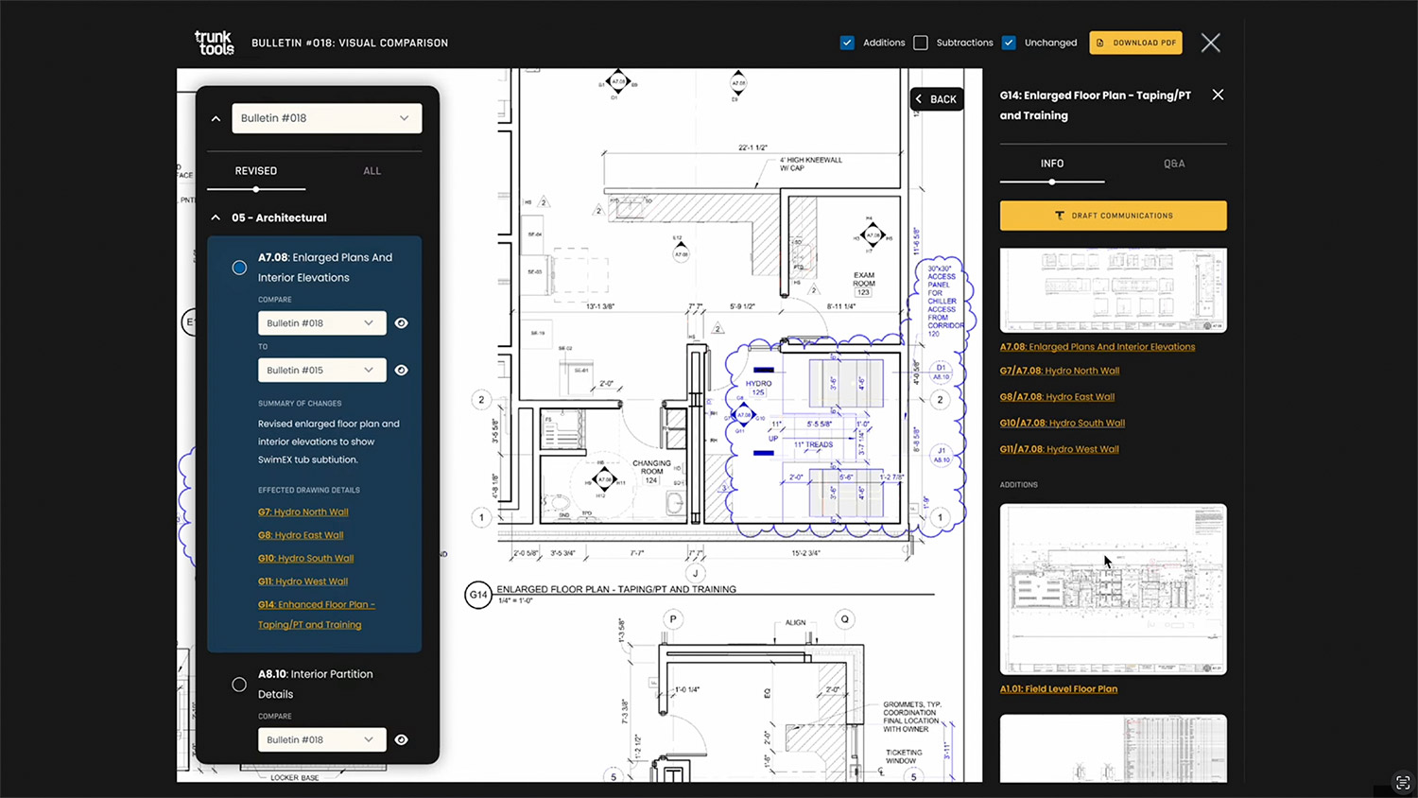Uncheck the Additions checkbox
The height and width of the screenshot is (798, 1418).
[847, 43]
